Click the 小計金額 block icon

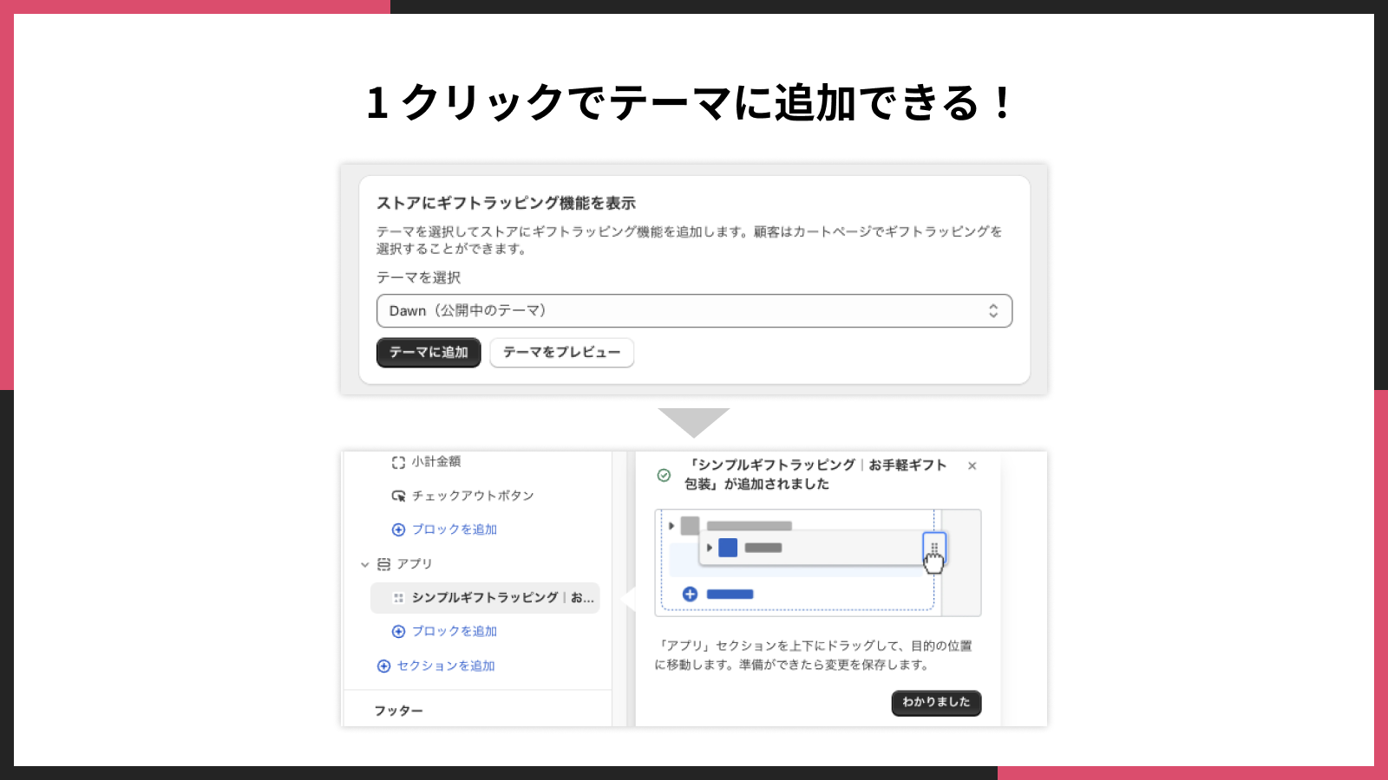click(397, 461)
